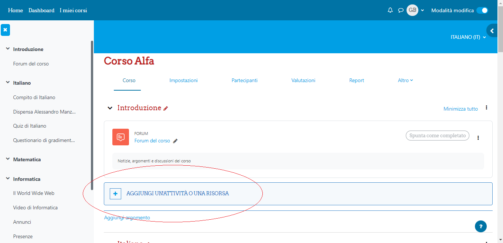503x243 pixels.
Task: Edit the Introduzione section name pencil
Action: click(166, 108)
